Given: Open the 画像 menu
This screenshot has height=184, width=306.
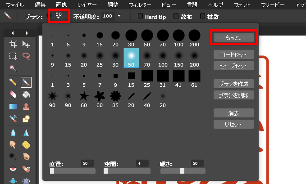Looking at the screenshot, I should [61, 4].
